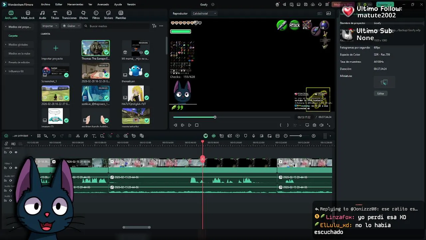Mute the Audio MIC track
This screenshot has height=240, width=426.
click(10, 180)
